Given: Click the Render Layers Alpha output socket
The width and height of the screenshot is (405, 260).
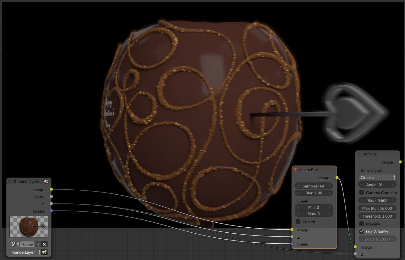Looking at the screenshot, I should point(51,197).
